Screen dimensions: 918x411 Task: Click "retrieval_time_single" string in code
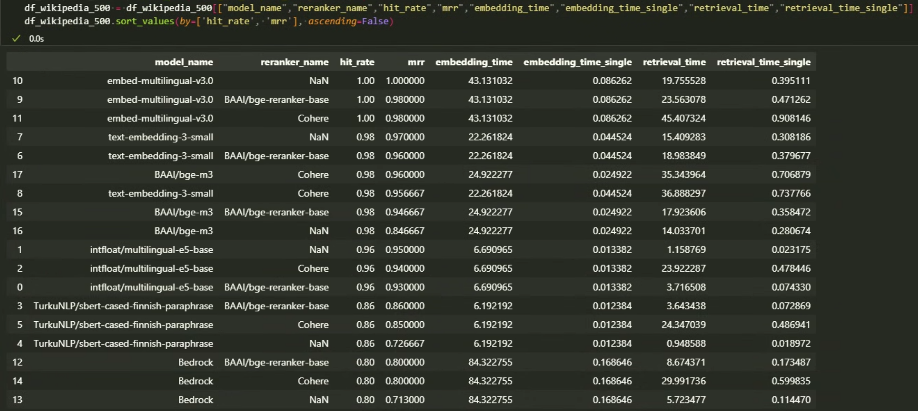pyautogui.click(x=842, y=8)
